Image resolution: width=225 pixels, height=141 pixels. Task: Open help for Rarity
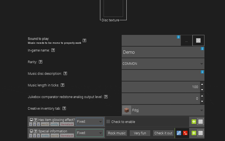click(x=41, y=62)
